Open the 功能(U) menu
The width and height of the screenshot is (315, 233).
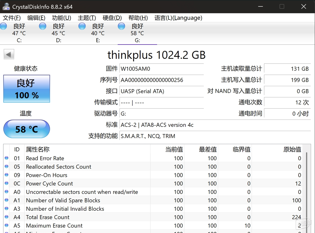tap(61, 18)
